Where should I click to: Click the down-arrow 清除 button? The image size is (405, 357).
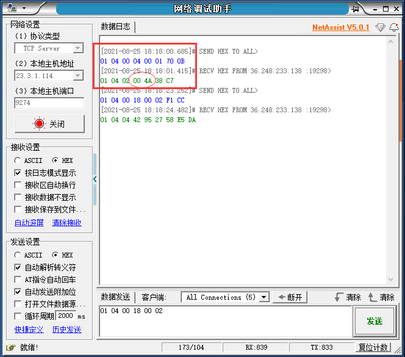(348, 297)
